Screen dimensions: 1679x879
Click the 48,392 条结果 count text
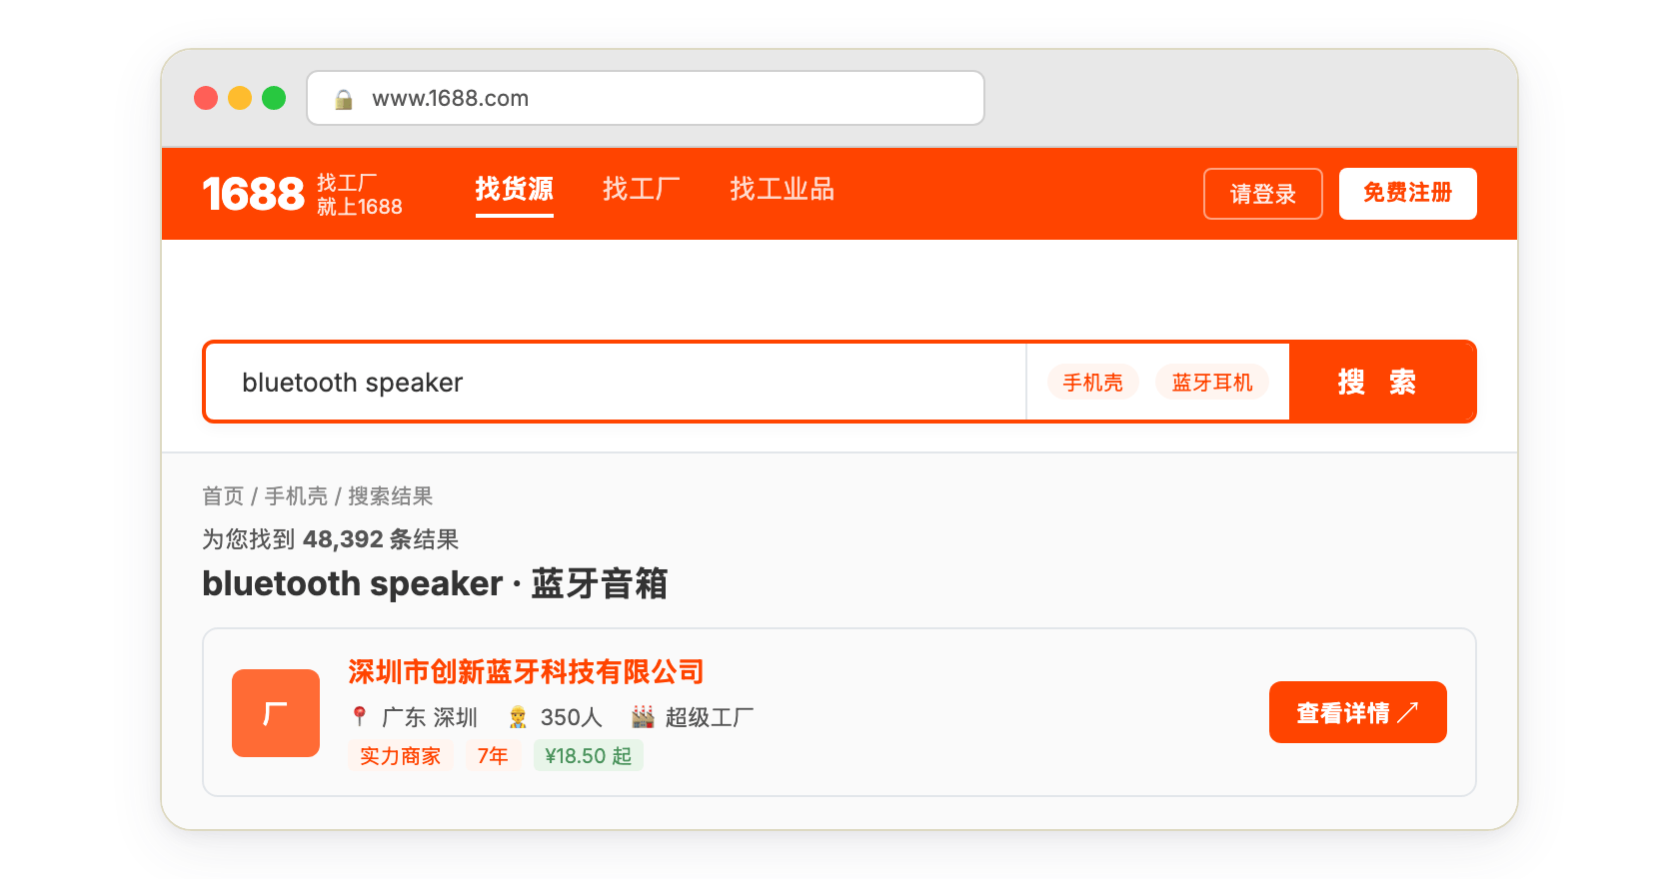(381, 539)
